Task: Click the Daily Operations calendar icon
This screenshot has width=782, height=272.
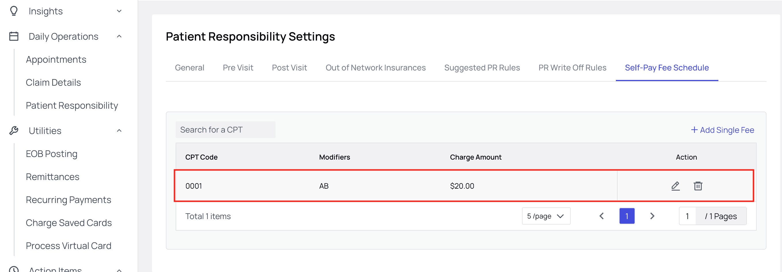Action: click(x=14, y=37)
